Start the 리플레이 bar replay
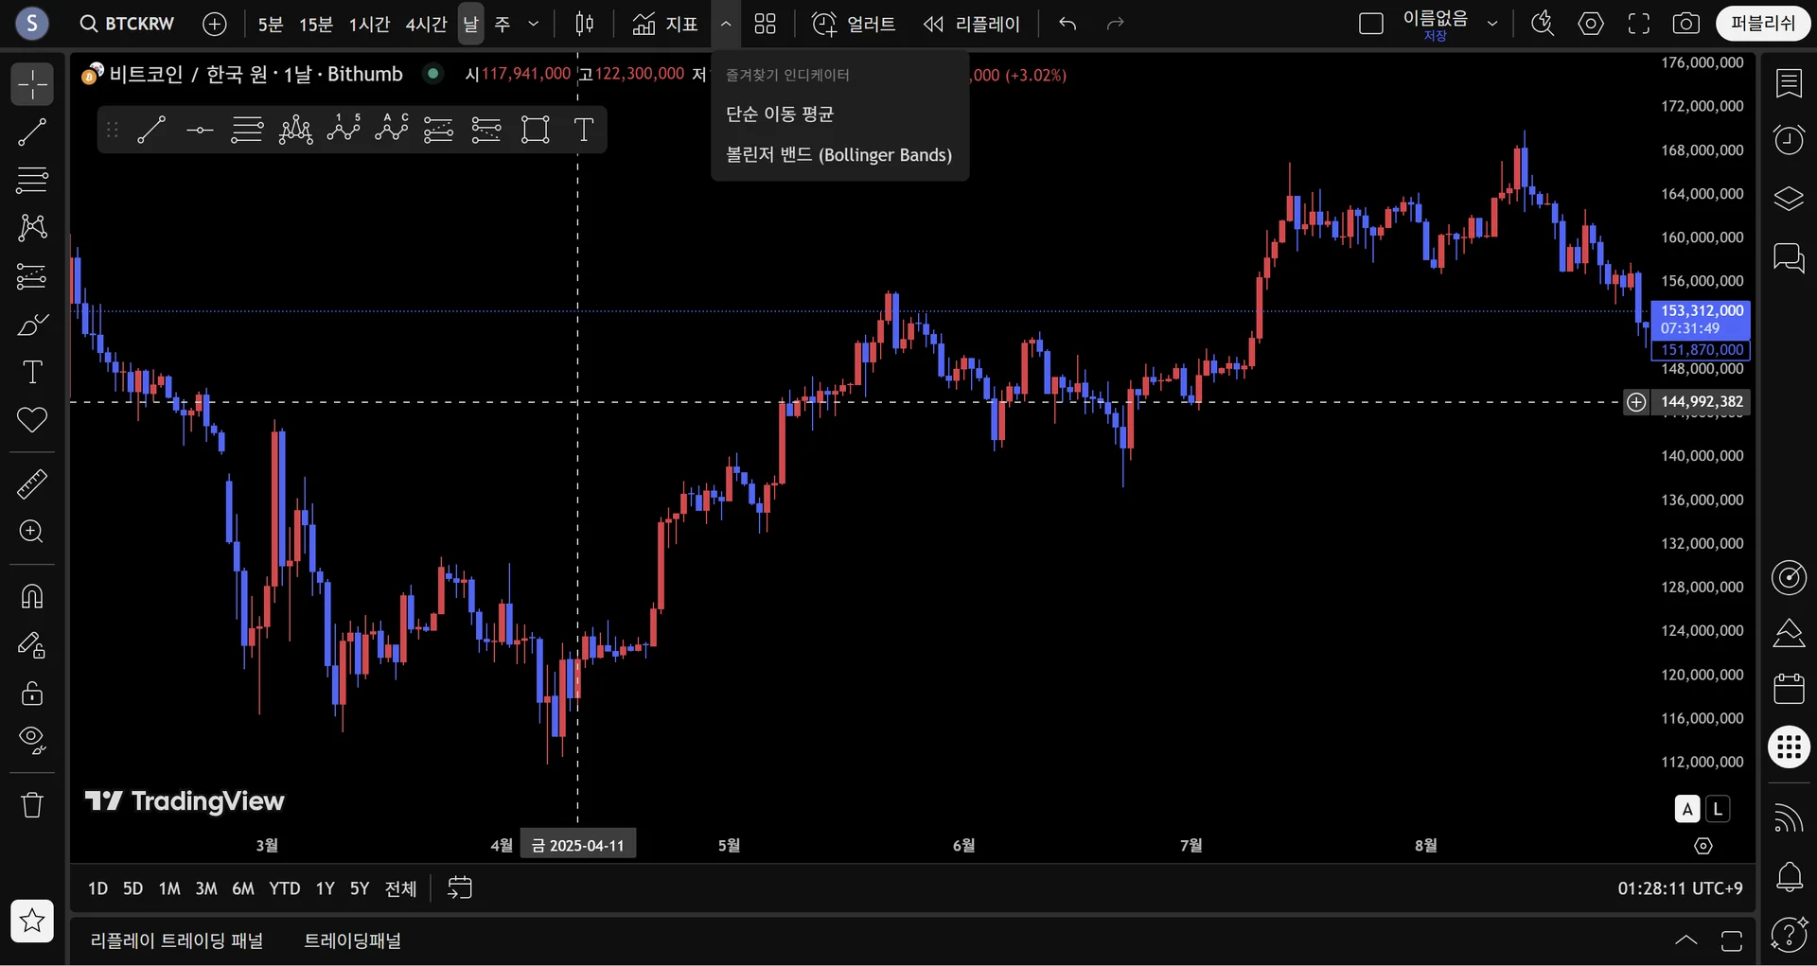The height and width of the screenshot is (966, 1817). click(x=972, y=24)
